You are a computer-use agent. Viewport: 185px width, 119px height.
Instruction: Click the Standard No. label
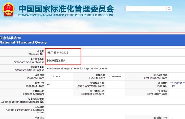pos(36,53)
